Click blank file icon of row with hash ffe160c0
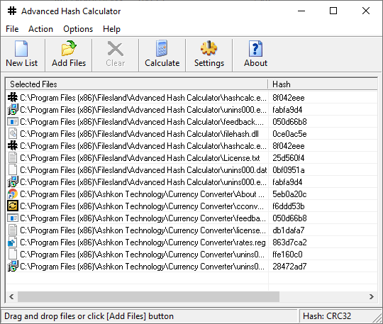 13,255
